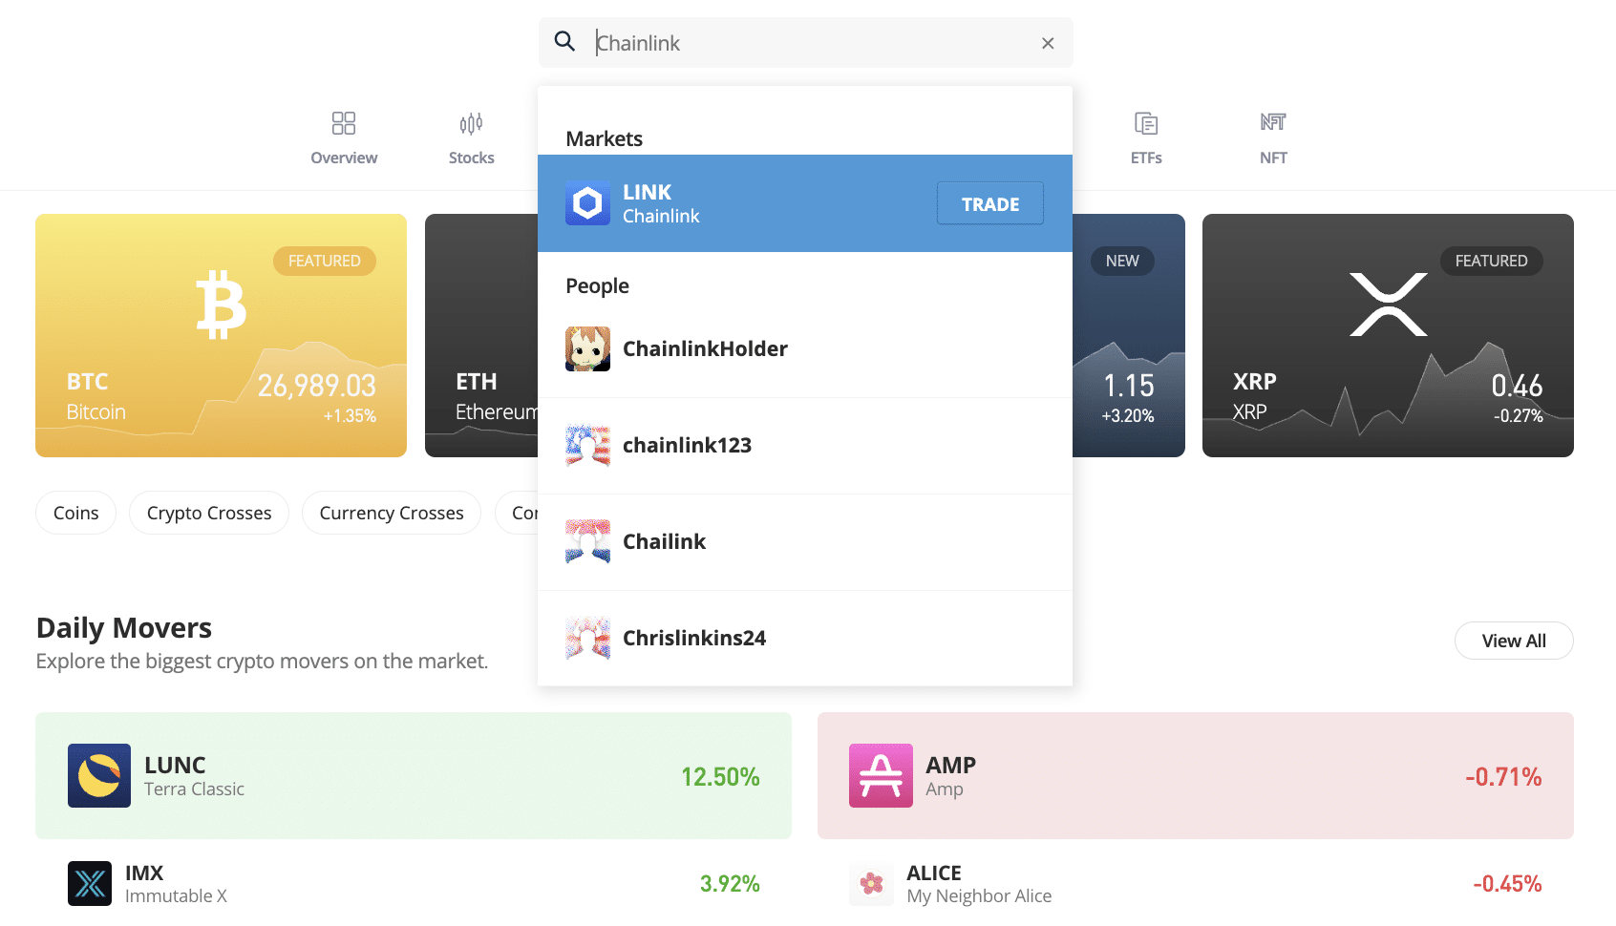Trade LINK using the TRADE button
This screenshot has height=926, width=1616.
[990, 203]
